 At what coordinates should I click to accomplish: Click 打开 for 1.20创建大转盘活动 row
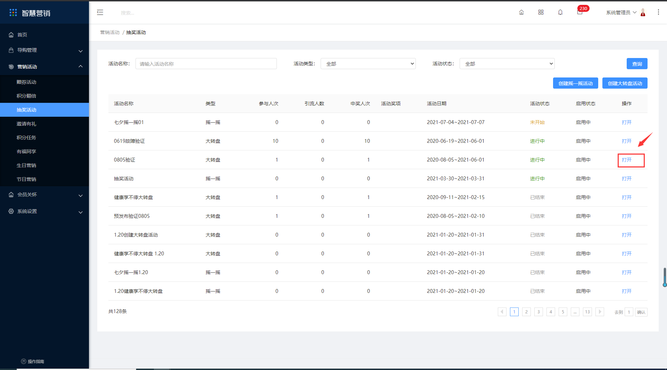626,235
